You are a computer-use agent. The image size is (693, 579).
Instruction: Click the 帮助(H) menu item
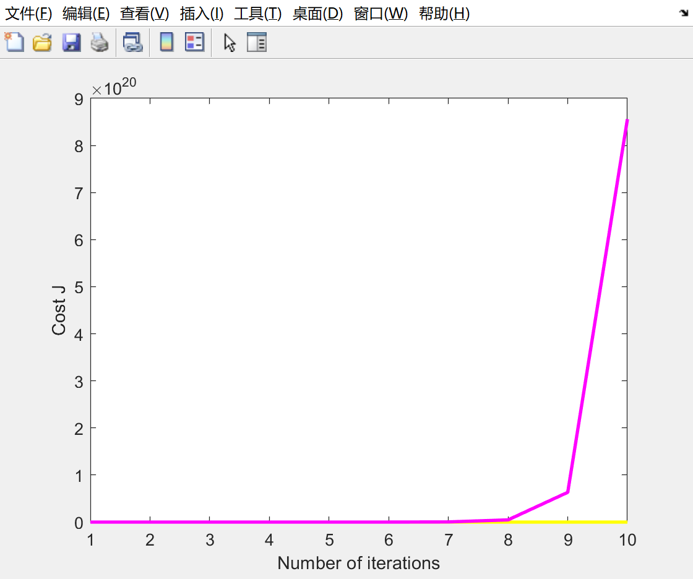click(444, 14)
